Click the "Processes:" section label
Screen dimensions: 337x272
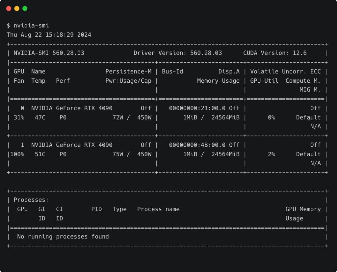click(31, 200)
